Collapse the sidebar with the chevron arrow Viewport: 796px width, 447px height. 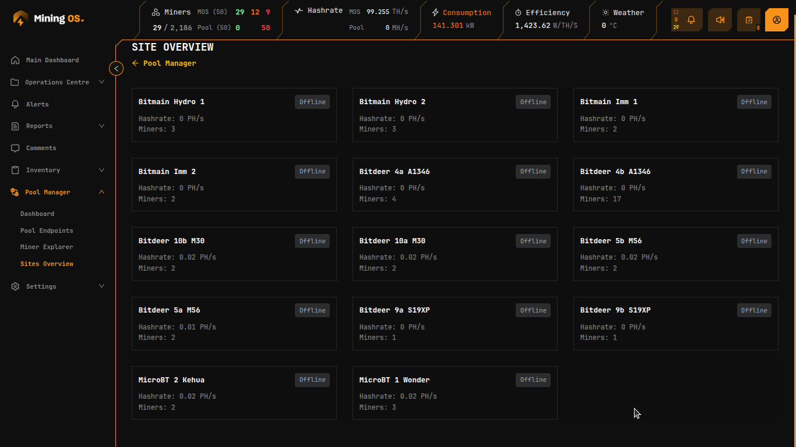(116, 68)
